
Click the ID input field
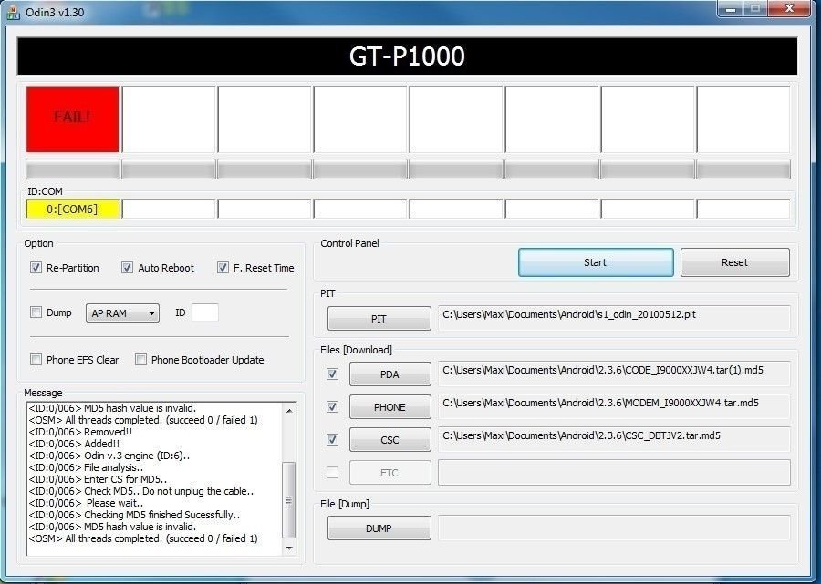click(x=205, y=312)
